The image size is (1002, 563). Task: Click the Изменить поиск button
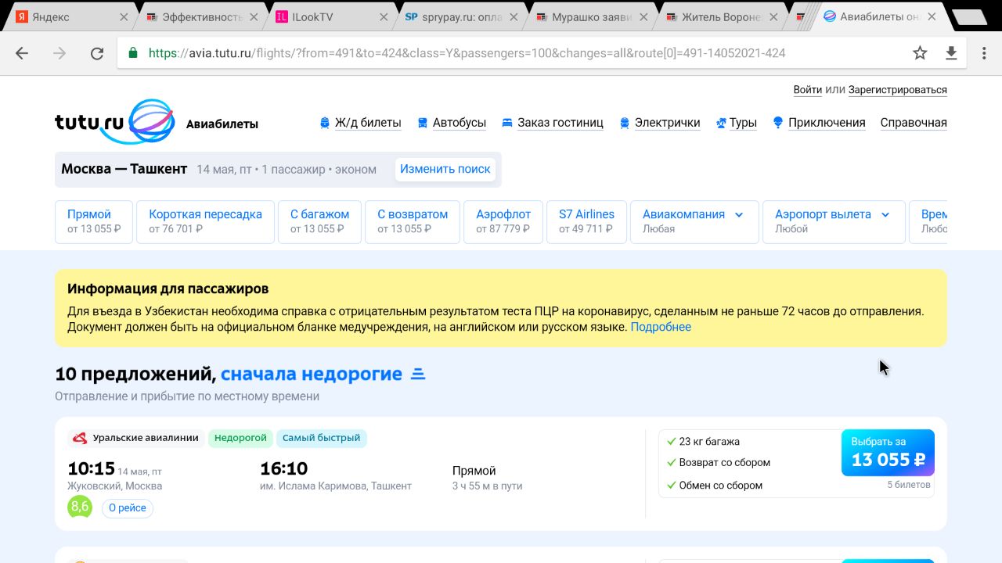tap(445, 169)
